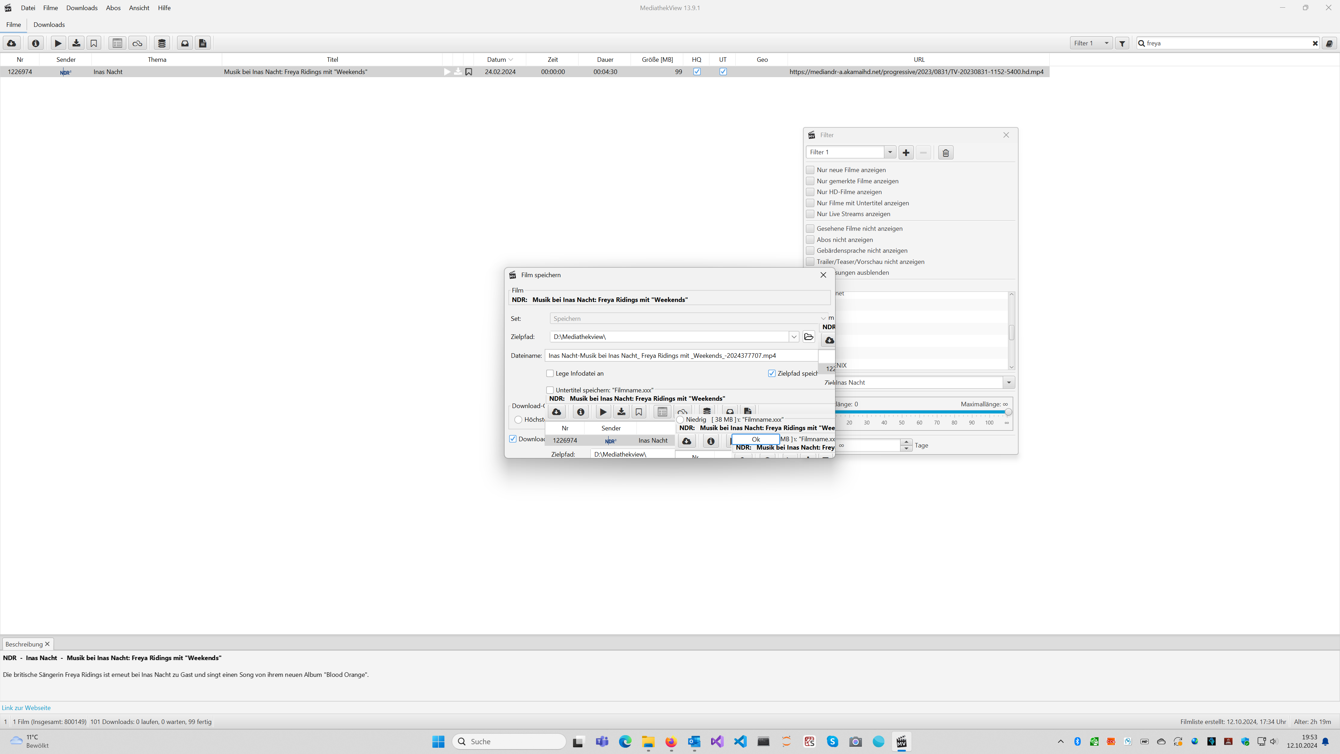Open 'Inas Nacht' Thema dropdown

pyautogui.click(x=1008, y=383)
